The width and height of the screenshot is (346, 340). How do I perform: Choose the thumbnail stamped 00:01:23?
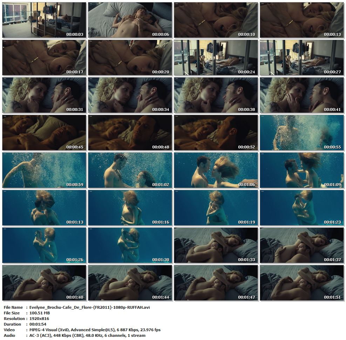click(302, 208)
